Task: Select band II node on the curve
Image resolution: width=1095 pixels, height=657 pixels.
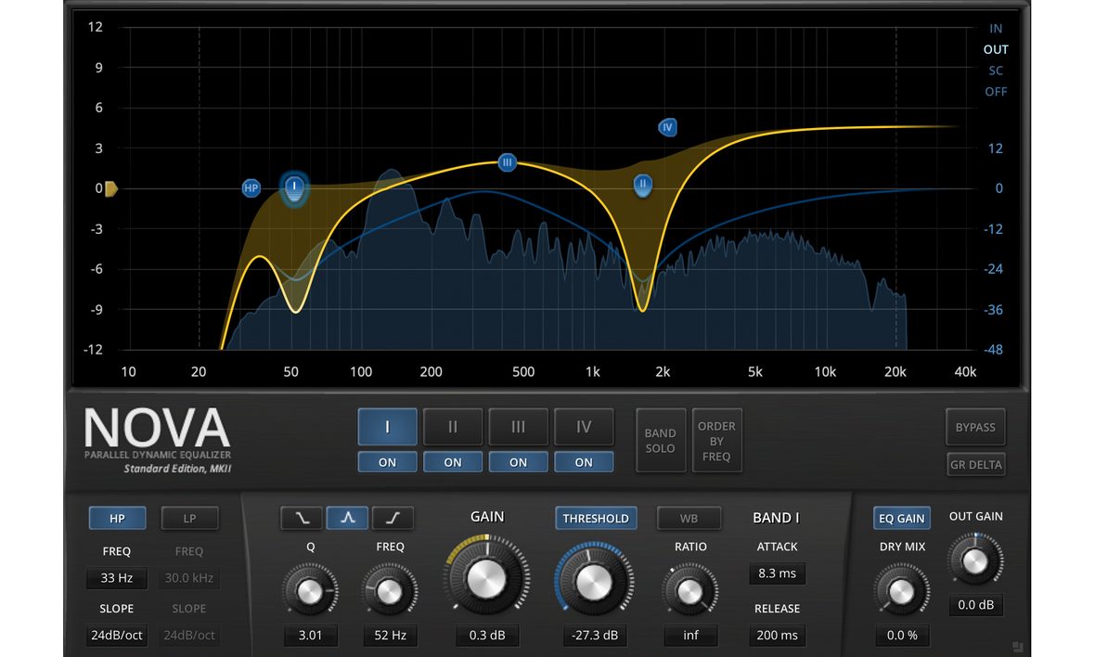Action: point(642,185)
